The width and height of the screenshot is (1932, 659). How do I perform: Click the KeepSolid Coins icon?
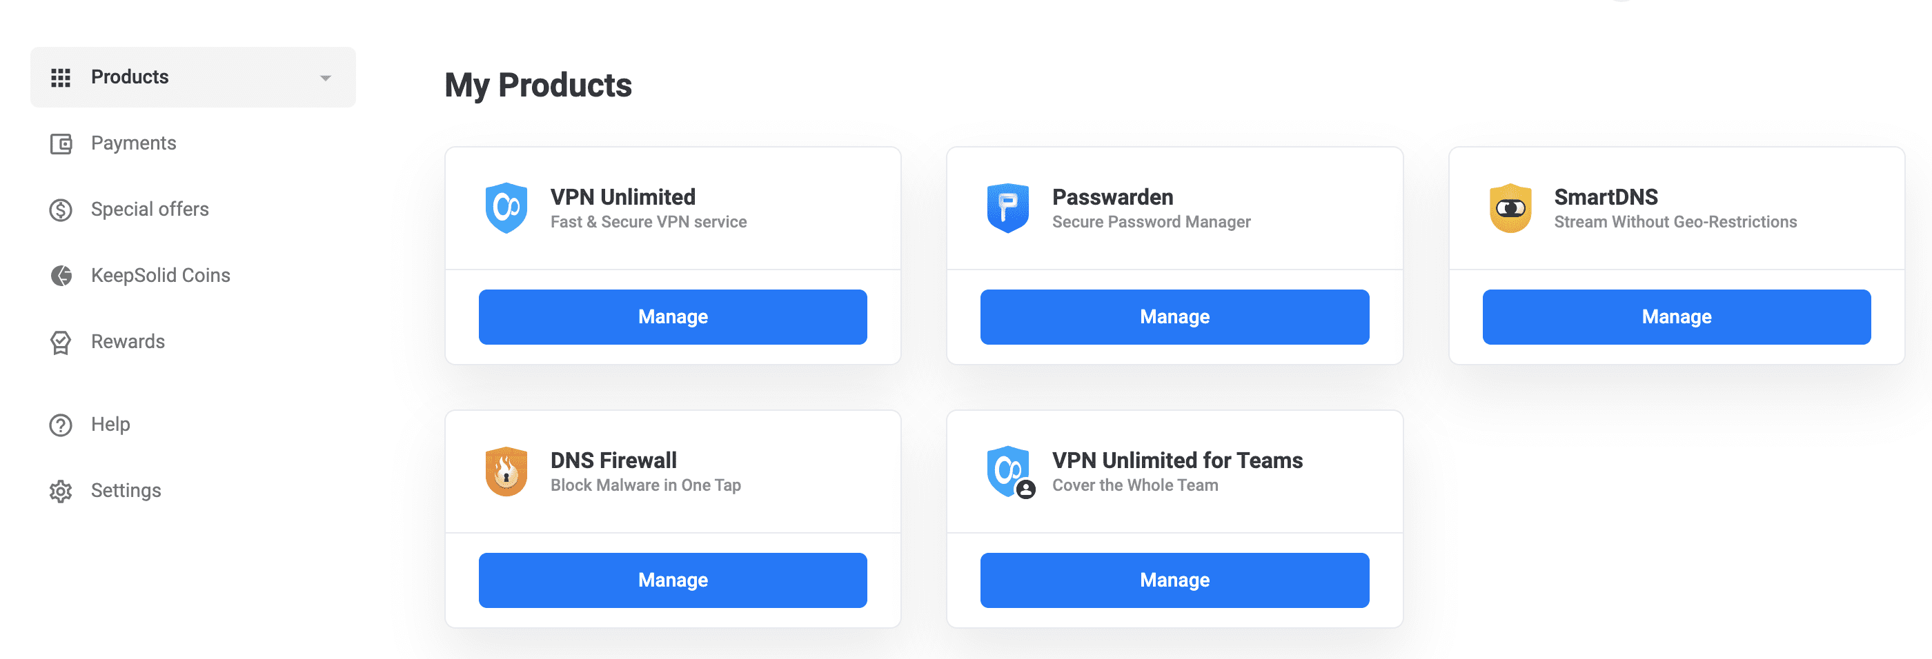61,276
